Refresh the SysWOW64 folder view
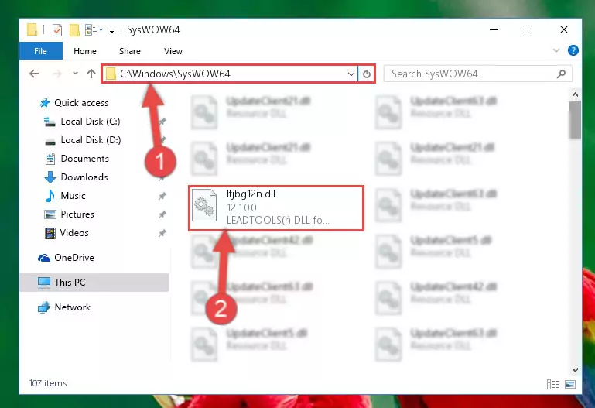 point(366,74)
